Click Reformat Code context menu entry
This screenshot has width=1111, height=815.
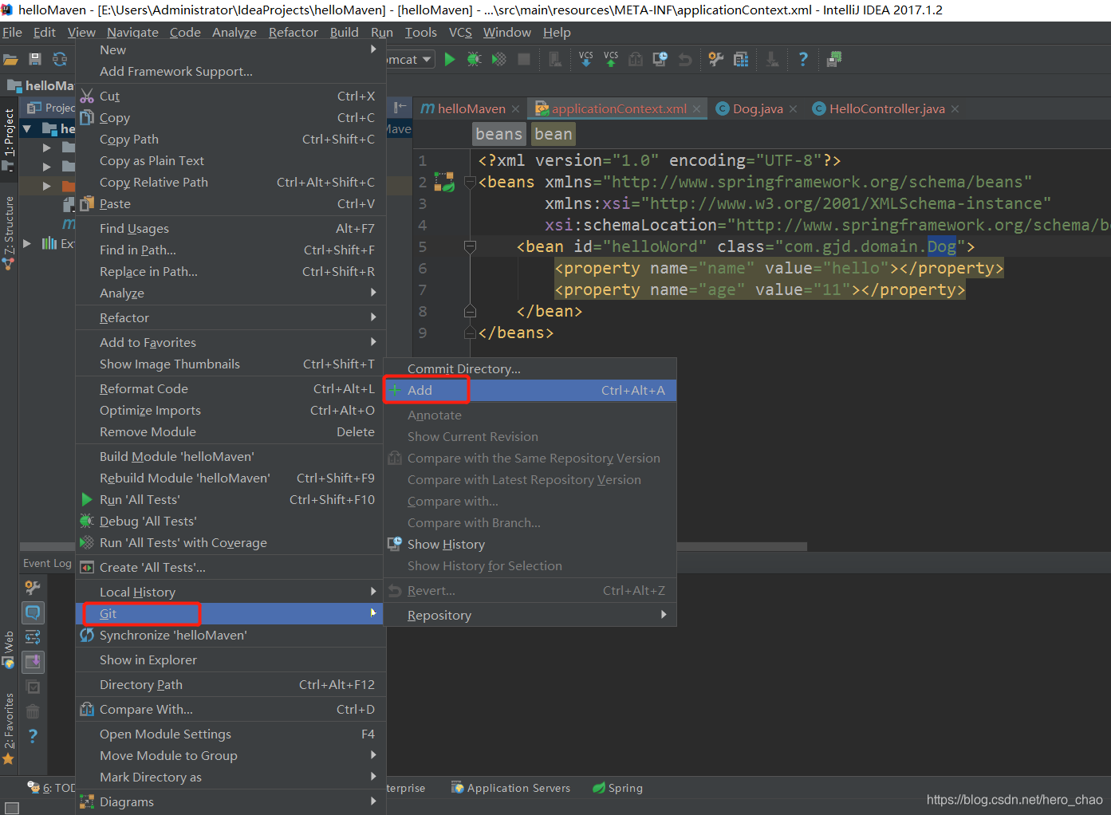tap(230, 389)
